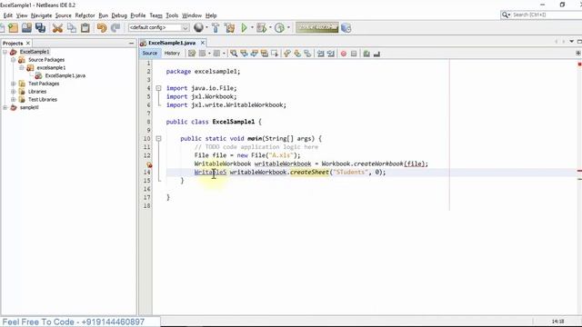Click the Open Project toolbar icon
Image resolution: width=582 pixels, height=327 pixels.
click(x=26, y=28)
